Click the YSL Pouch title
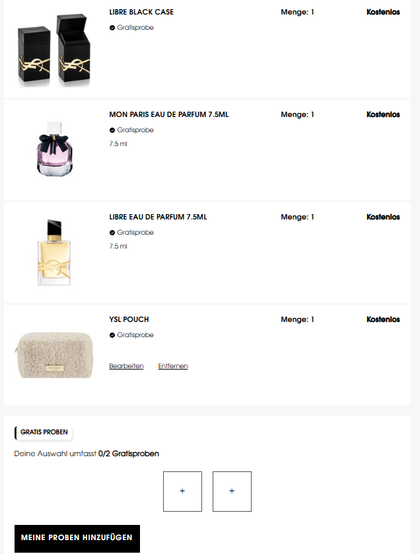 pyautogui.click(x=129, y=319)
